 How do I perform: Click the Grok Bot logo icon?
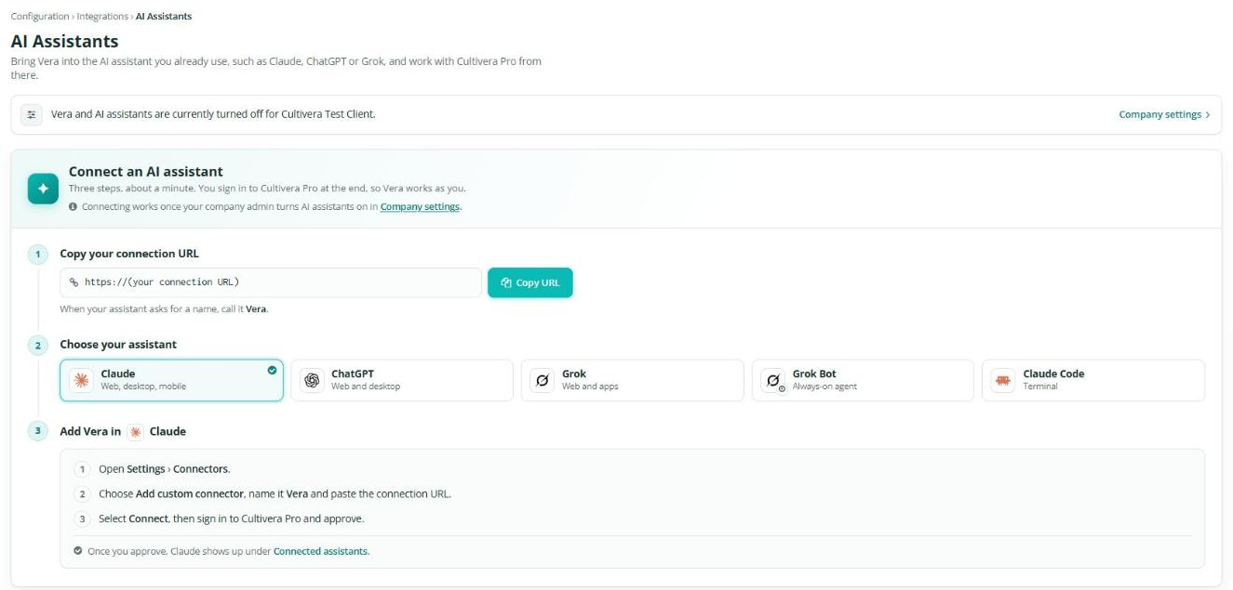773,380
